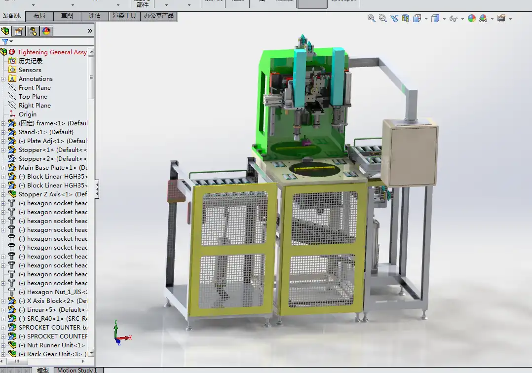Open the DisplayManager tab icon
Viewport: 532px width, 373px height.
tap(46, 31)
